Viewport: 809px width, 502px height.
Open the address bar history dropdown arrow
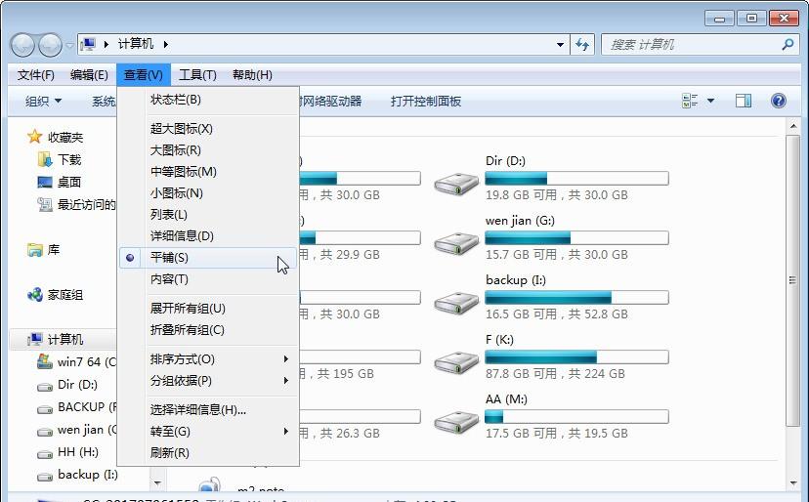pyautogui.click(x=560, y=45)
